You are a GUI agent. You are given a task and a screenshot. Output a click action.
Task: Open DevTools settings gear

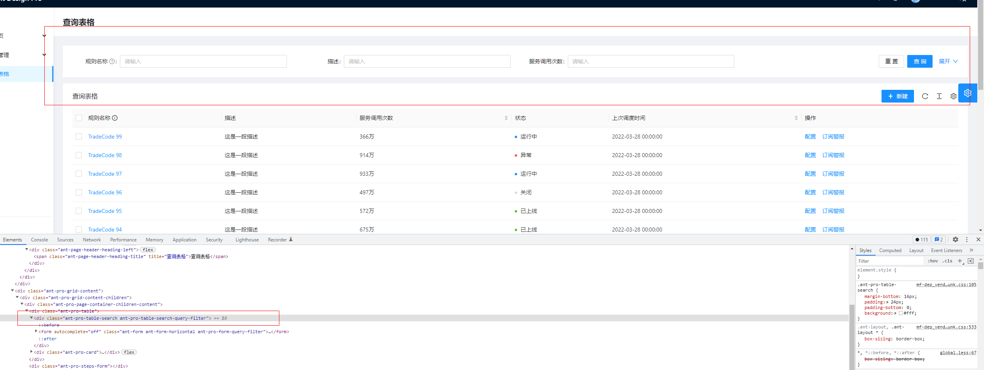click(x=956, y=239)
